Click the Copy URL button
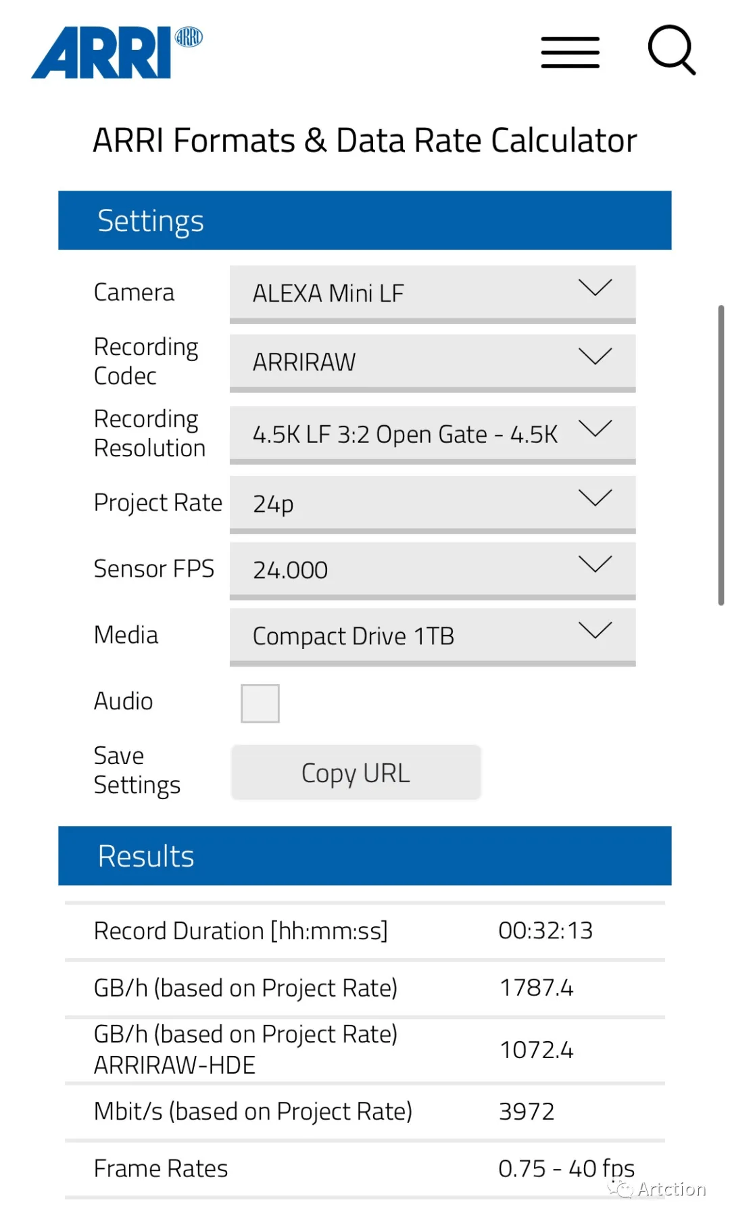Viewport: 730px width, 1219px height. click(356, 773)
